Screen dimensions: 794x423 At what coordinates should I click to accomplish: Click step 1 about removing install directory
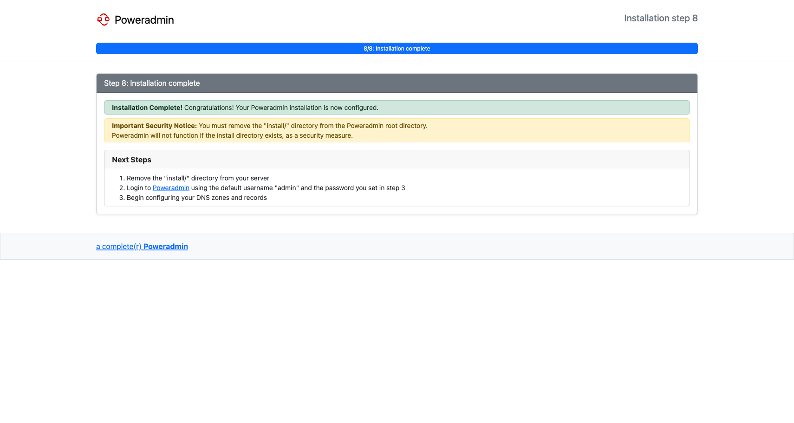[x=198, y=178]
